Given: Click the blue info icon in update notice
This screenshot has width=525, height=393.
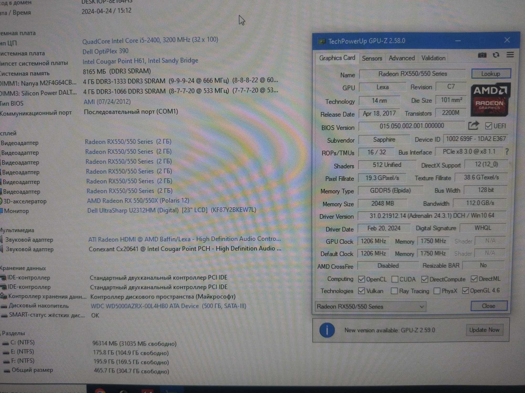Looking at the screenshot, I should point(327,330).
